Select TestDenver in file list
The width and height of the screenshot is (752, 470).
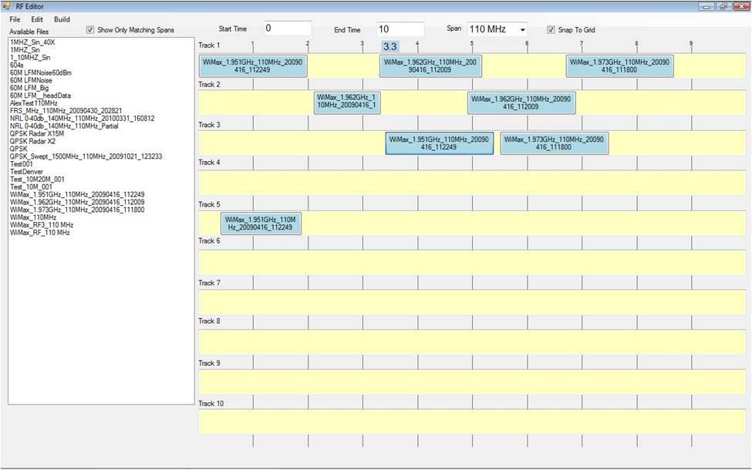pyautogui.click(x=26, y=172)
